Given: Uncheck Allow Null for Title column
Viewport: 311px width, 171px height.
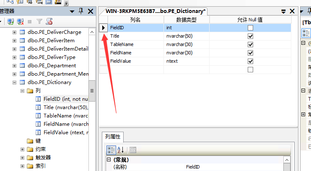Looking at the screenshot, I should (x=250, y=36).
